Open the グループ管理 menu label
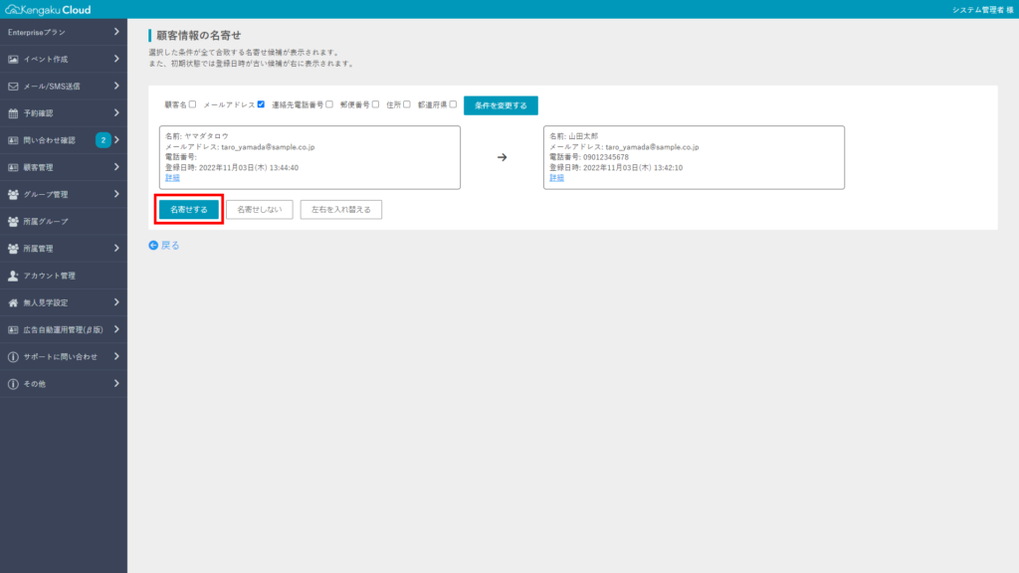Viewport: 1019px width, 573px height. pyautogui.click(x=46, y=194)
